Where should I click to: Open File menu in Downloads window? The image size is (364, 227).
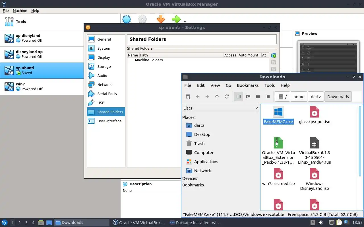click(x=188, y=85)
